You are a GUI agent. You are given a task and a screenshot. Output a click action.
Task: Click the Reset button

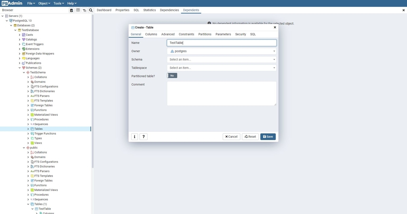point(250,137)
